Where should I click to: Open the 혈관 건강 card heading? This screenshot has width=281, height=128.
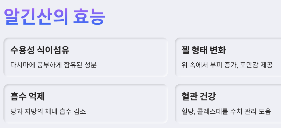(199, 97)
